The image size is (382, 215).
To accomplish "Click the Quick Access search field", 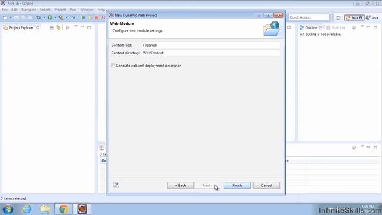I will click(x=309, y=17).
